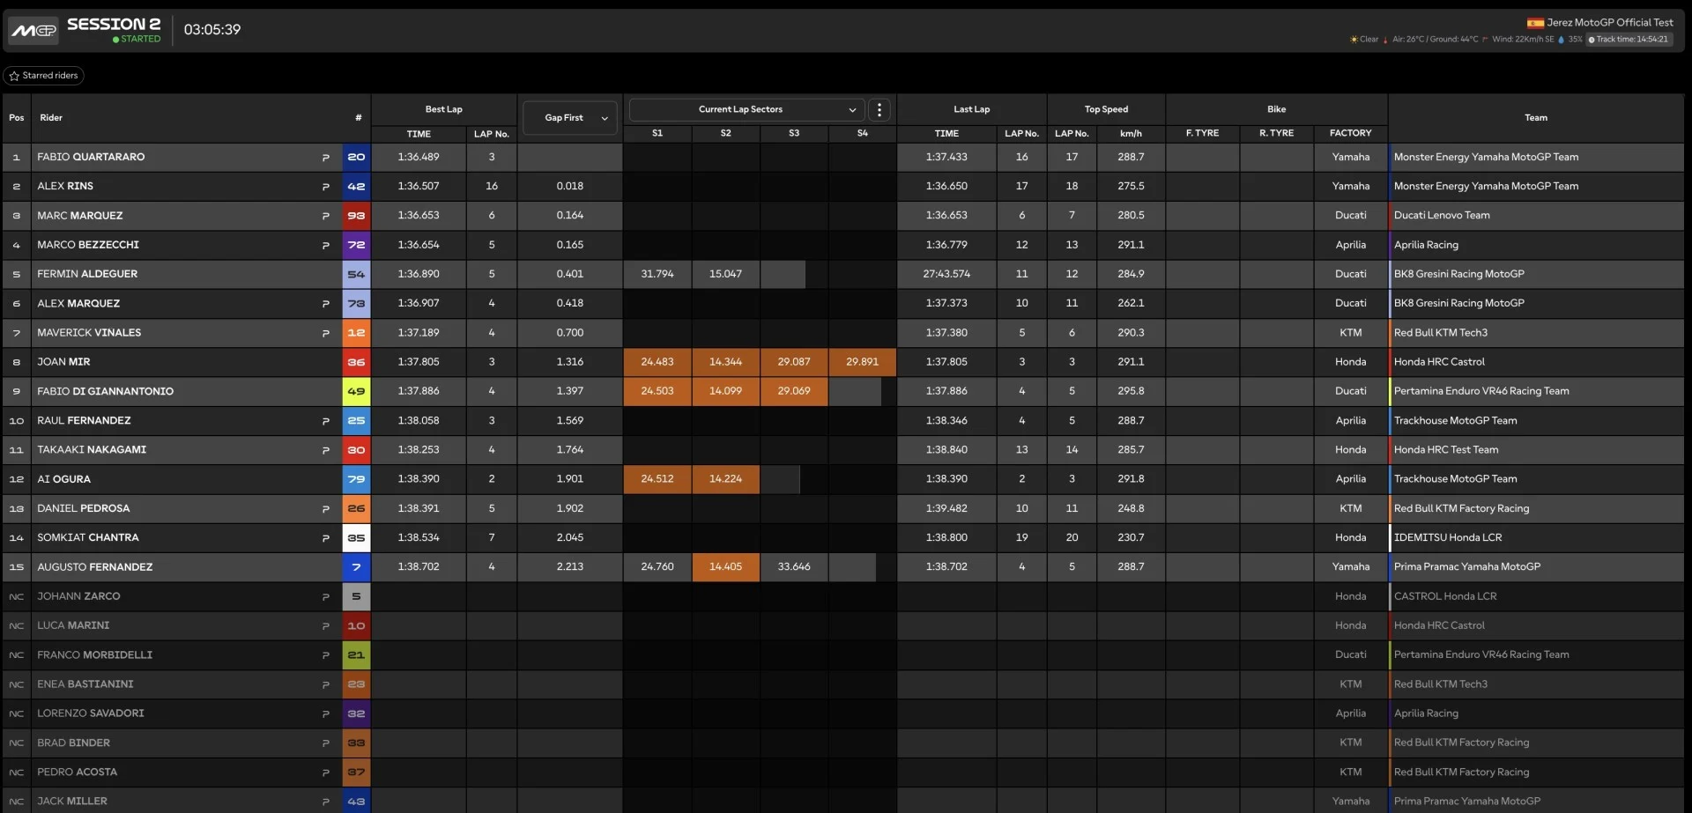1692x813 pixels.
Task: Click Fabio Quartararo's pit status icon
Action: click(x=325, y=158)
